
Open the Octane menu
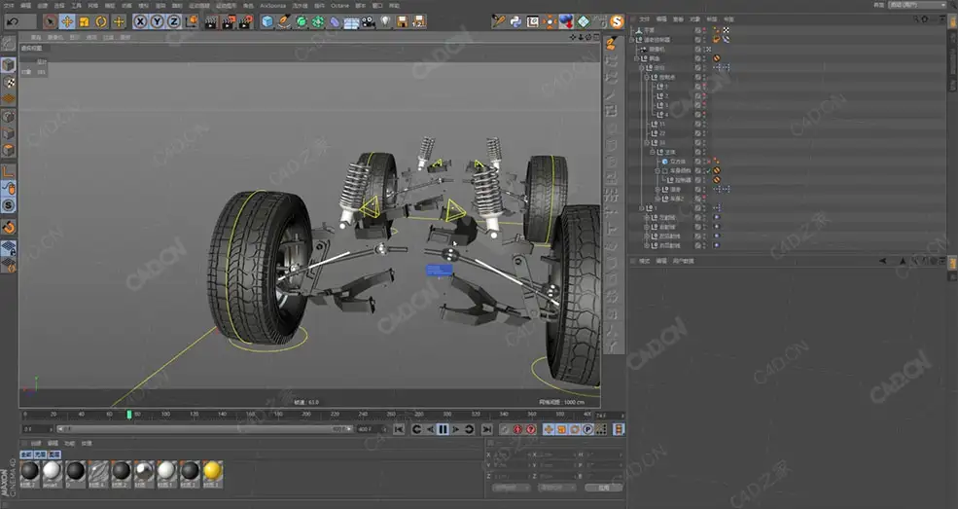[x=339, y=6]
